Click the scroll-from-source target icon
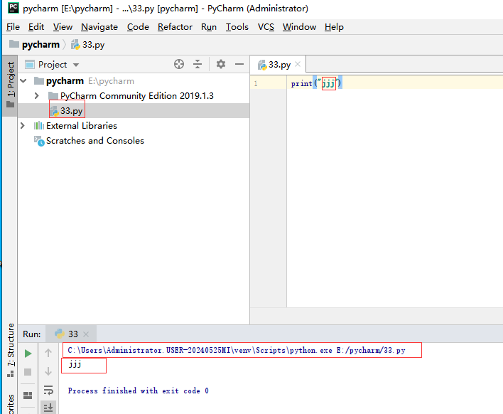Image resolution: width=503 pixels, height=414 pixels. 179,64
